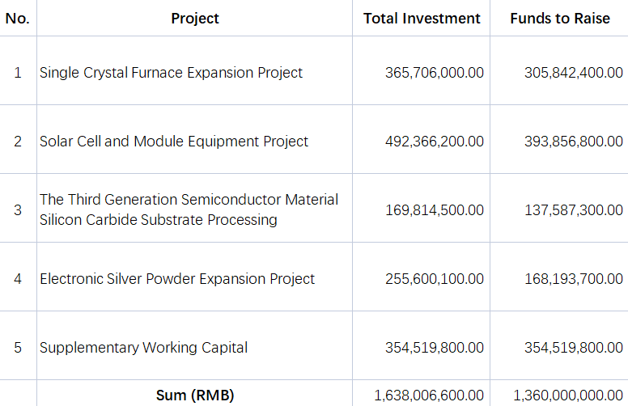Select 'Single Crystal Furnace Expansion Project' cell
Screen dimensions: 628x406
click(x=195, y=70)
